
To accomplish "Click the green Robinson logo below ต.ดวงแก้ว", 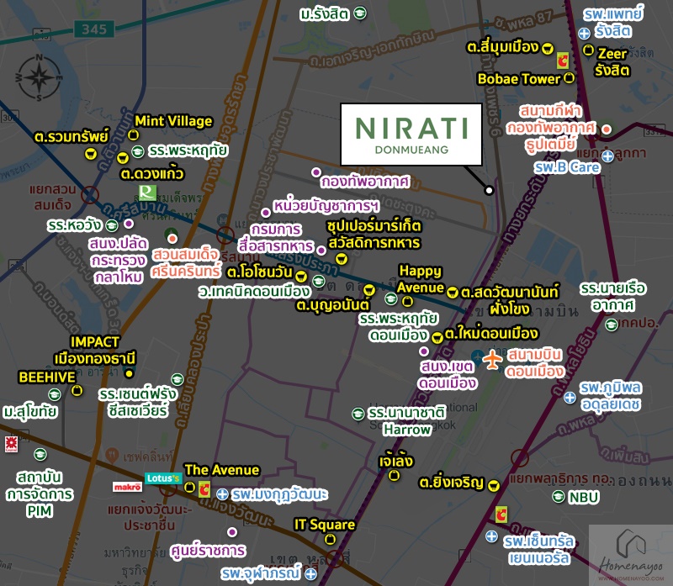I will point(148,193).
